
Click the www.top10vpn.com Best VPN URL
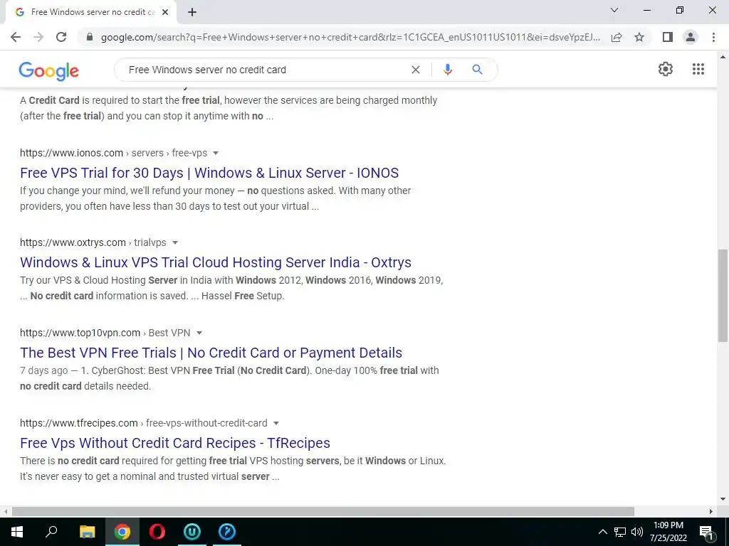pyautogui.click(x=105, y=333)
